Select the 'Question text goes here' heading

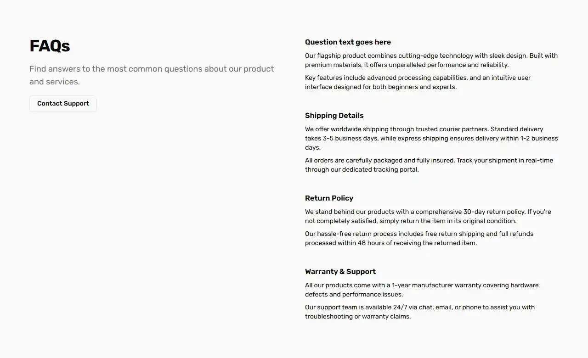348,42
